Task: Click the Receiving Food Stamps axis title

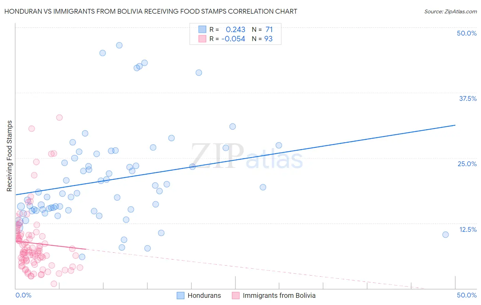Action: [x=9, y=156]
